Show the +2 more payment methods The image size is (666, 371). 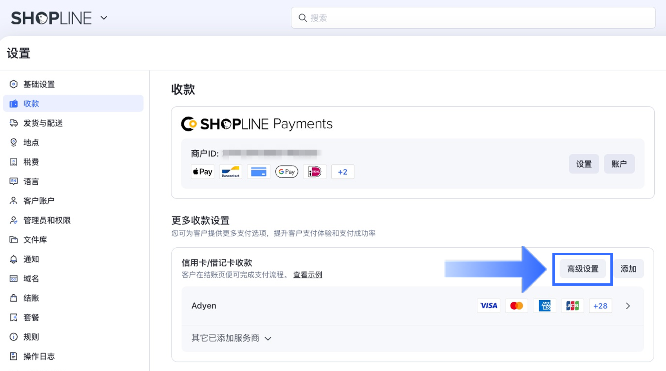click(x=343, y=172)
